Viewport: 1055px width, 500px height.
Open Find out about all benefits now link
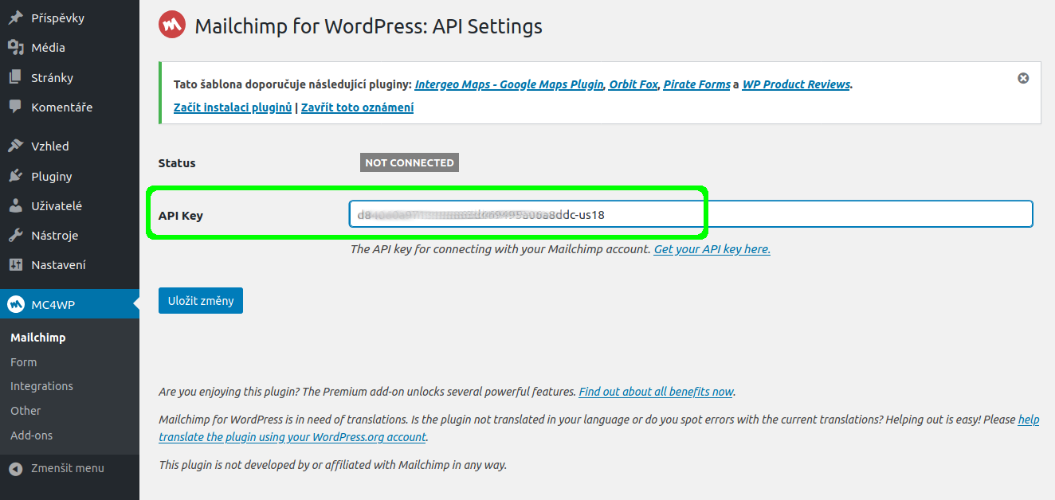(656, 392)
